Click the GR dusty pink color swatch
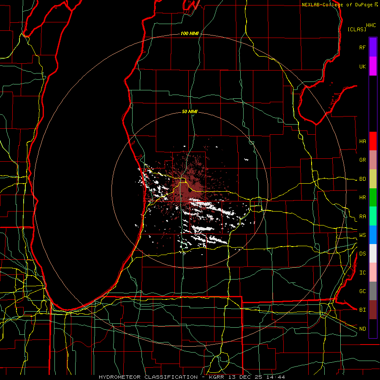Image resolution: width=380 pixels, height=380 pixels. pyautogui.click(x=373, y=160)
